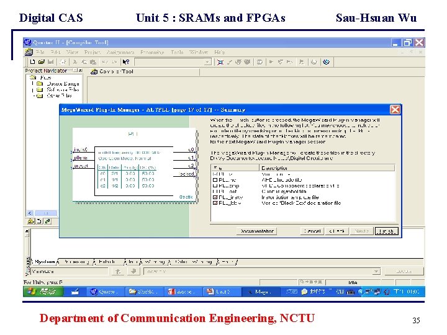Click the Documentation button

click(x=256, y=231)
